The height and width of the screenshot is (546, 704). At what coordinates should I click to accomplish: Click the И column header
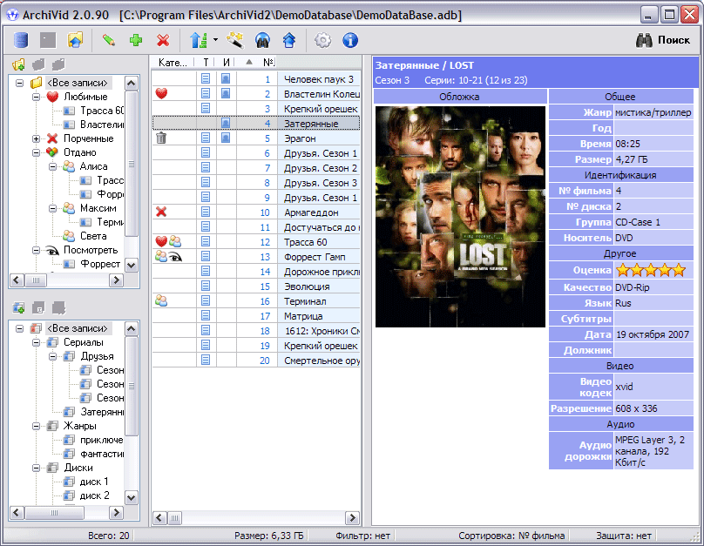(227, 63)
